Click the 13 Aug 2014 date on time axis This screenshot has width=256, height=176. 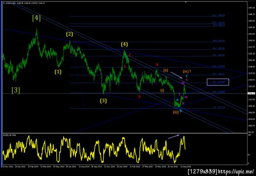click(x=84, y=167)
